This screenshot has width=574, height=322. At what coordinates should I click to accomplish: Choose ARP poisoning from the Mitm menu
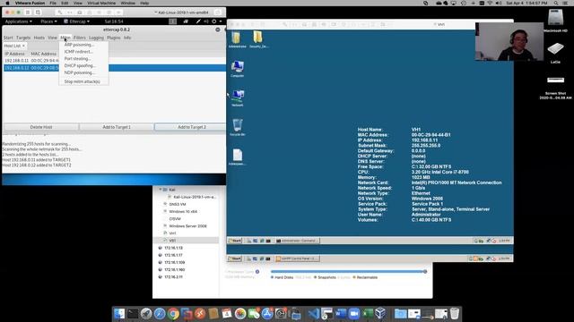pos(79,45)
